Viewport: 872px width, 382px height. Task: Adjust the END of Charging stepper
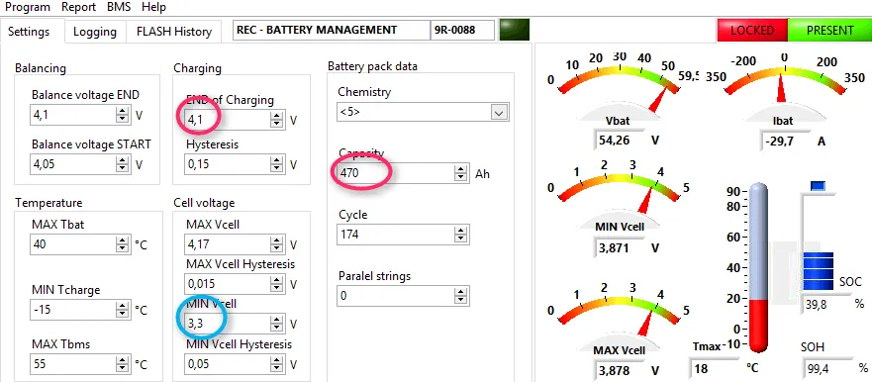277,120
